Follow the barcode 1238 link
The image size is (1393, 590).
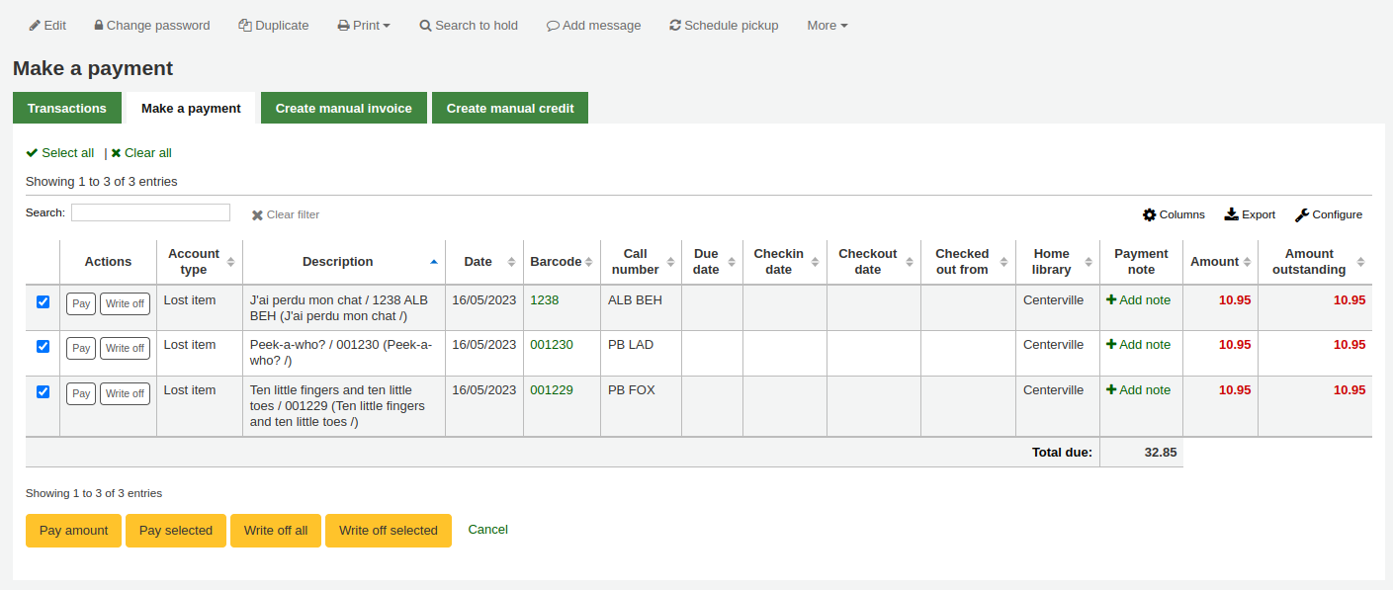544,298
